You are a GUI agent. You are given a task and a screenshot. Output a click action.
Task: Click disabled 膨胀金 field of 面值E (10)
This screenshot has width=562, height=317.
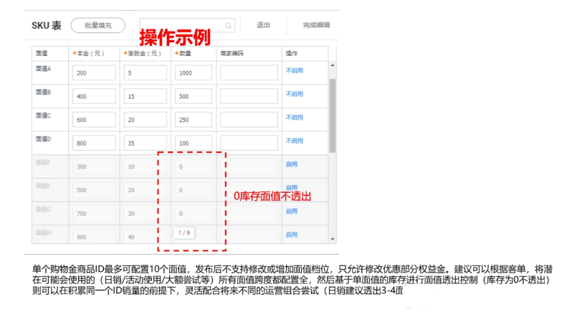coord(145,166)
